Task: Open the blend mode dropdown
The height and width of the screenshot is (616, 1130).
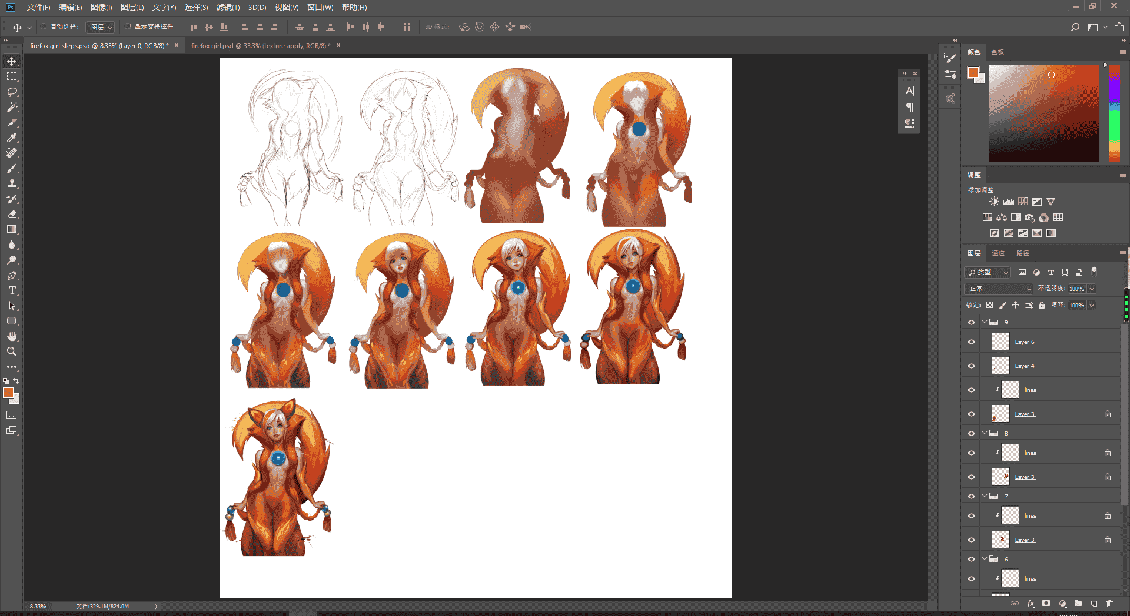Action: pos(999,289)
